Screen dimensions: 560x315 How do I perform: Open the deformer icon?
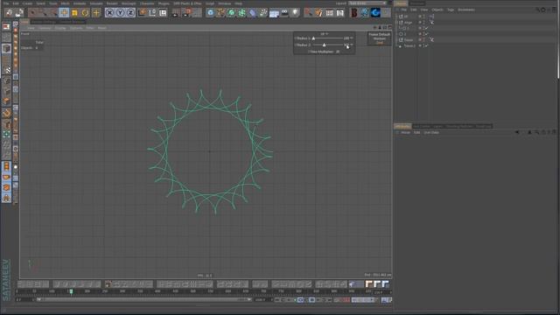click(253, 13)
